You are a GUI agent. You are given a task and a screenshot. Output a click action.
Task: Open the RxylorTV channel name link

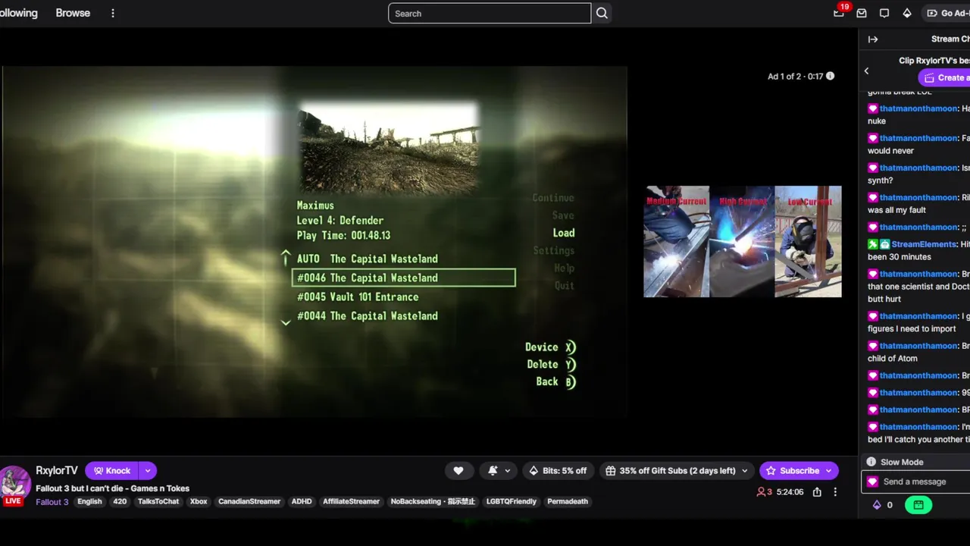[x=57, y=471]
